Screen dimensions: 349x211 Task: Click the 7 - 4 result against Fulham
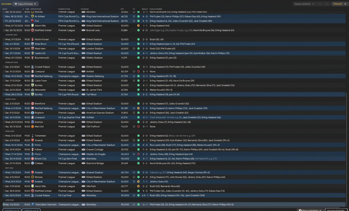click(145, 150)
